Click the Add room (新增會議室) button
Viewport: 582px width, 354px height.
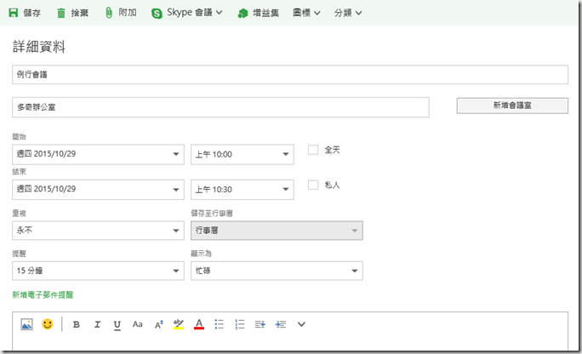[512, 106]
